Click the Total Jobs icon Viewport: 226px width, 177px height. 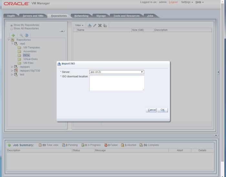tap(40, 145)
